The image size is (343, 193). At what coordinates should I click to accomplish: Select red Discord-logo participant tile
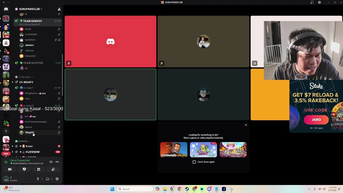[110, 42]
